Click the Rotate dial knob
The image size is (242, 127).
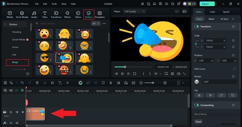197,82
